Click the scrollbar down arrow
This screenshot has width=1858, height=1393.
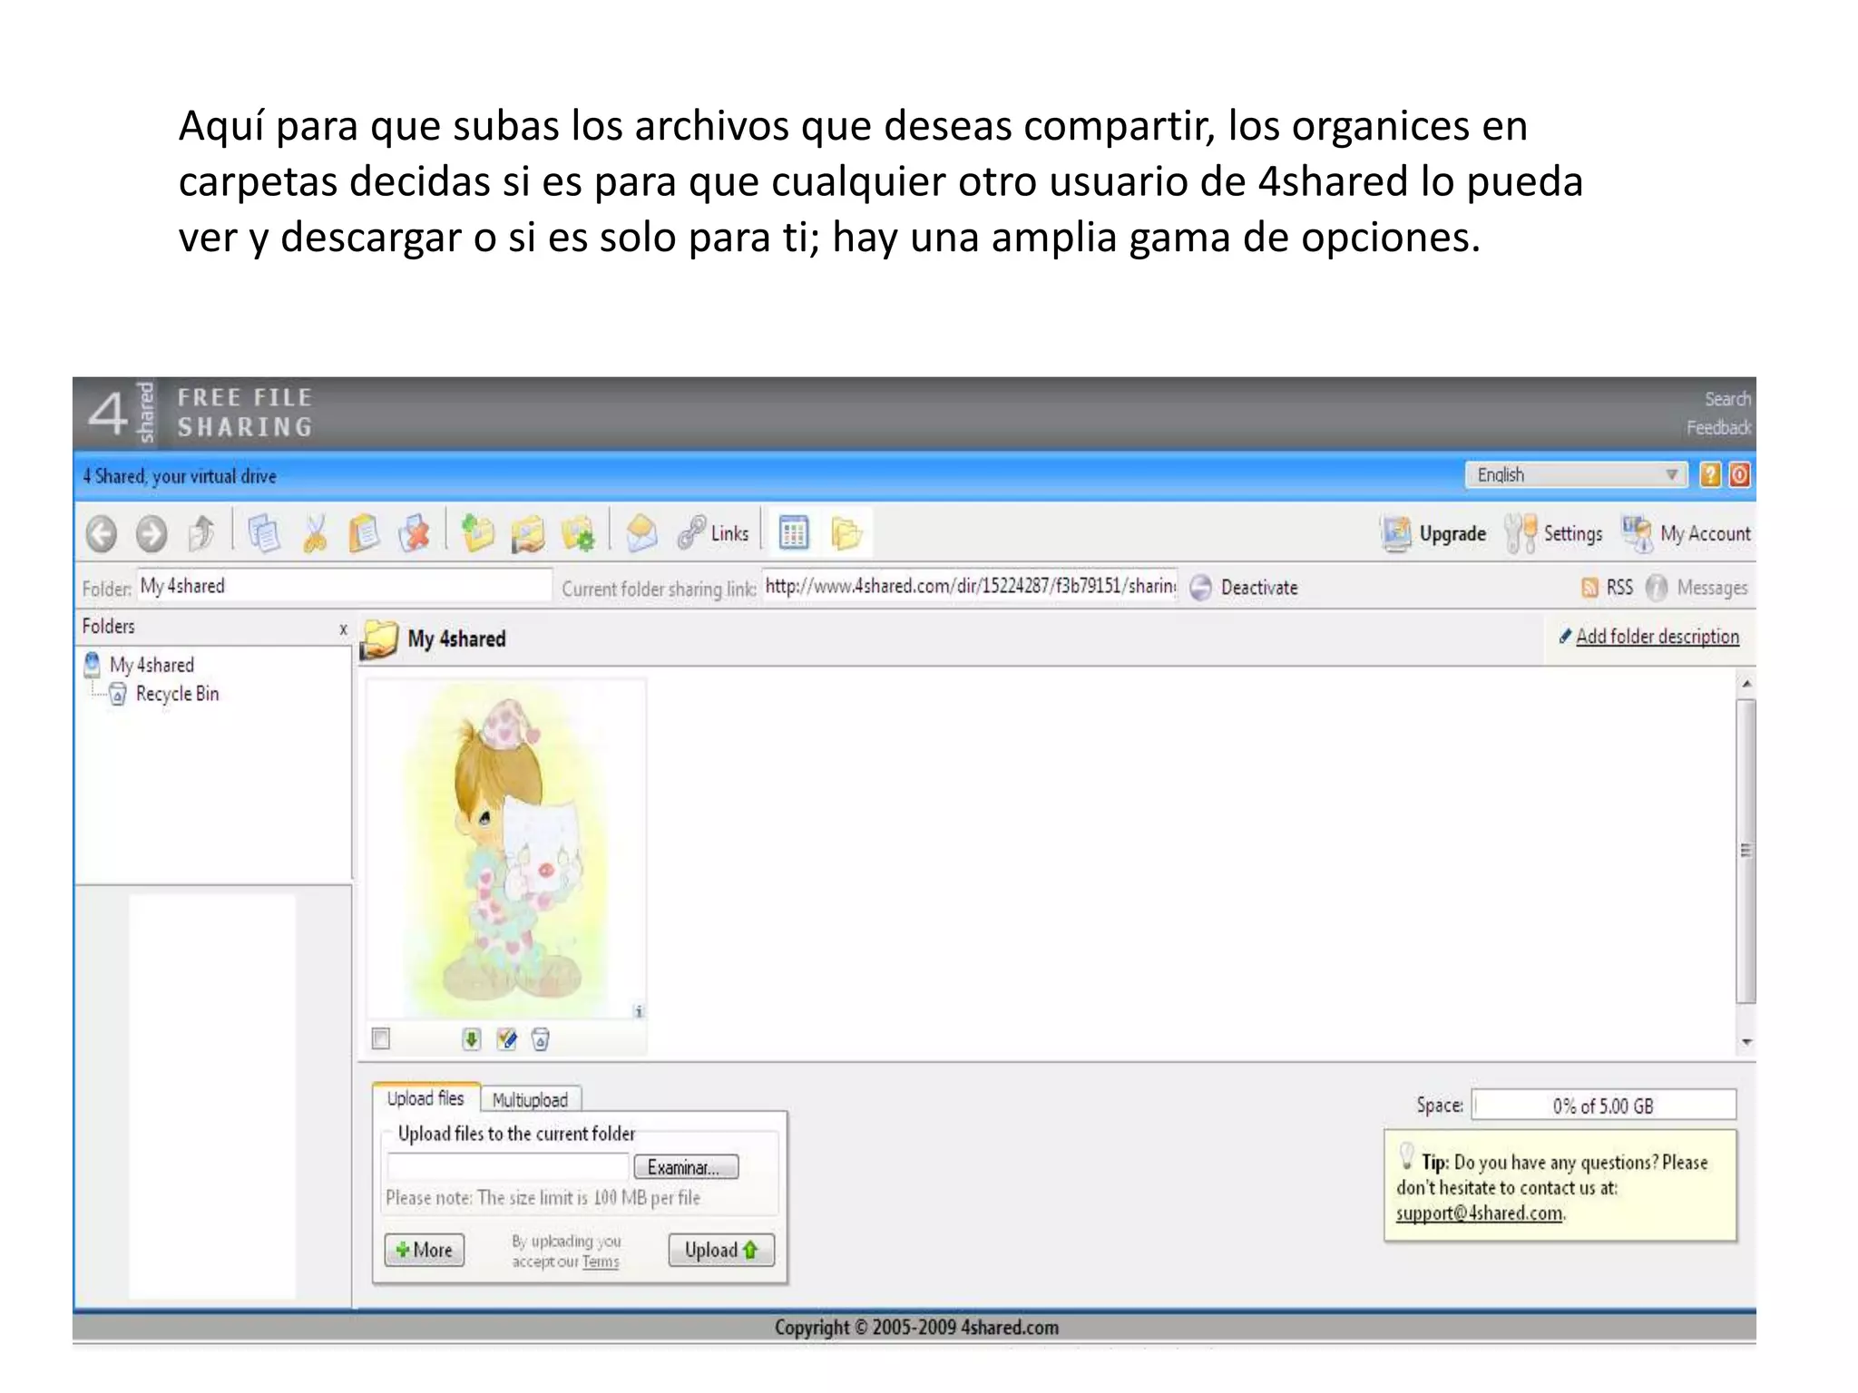(x=1746, y=1043)
